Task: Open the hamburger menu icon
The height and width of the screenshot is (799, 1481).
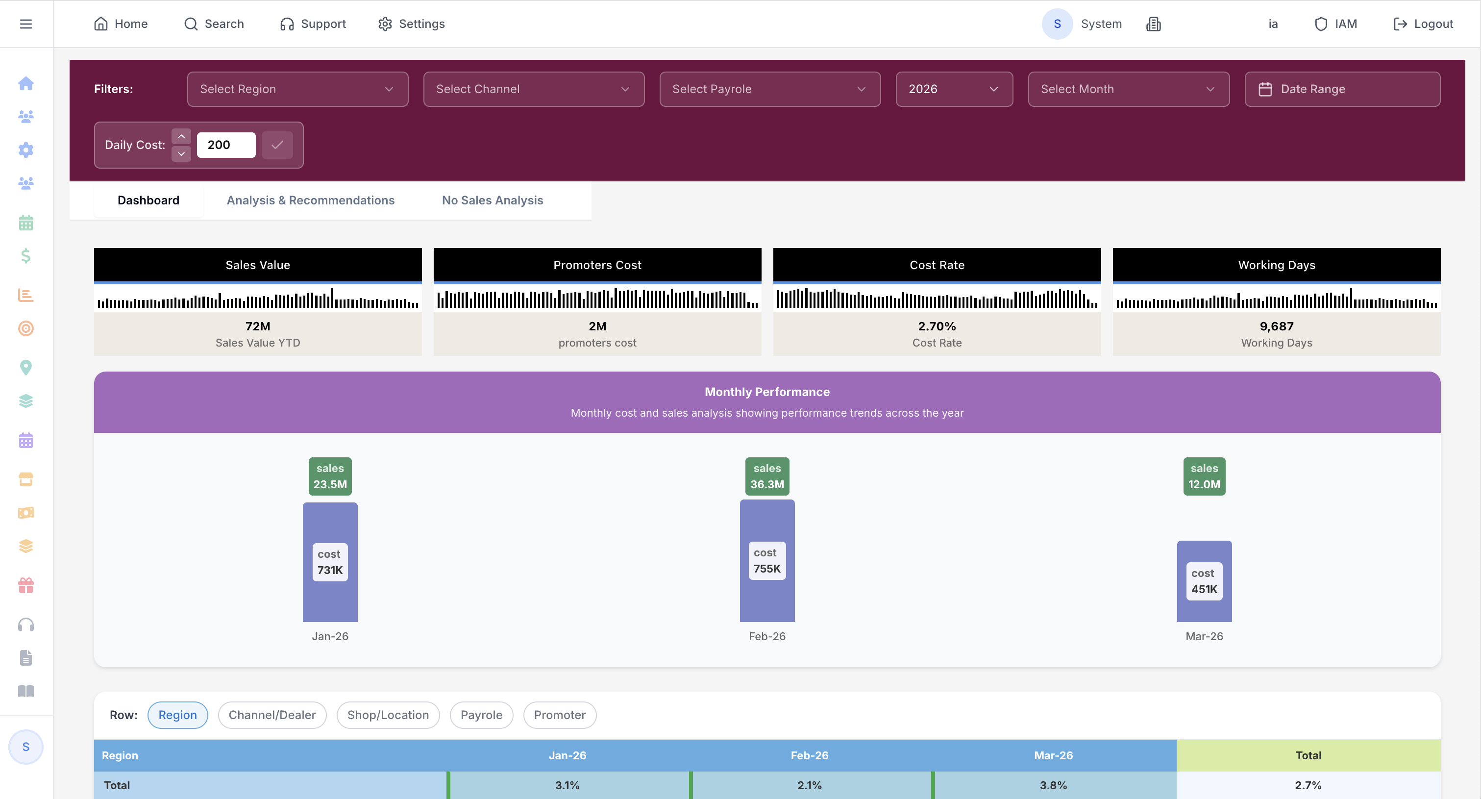Action: (26, 24)
